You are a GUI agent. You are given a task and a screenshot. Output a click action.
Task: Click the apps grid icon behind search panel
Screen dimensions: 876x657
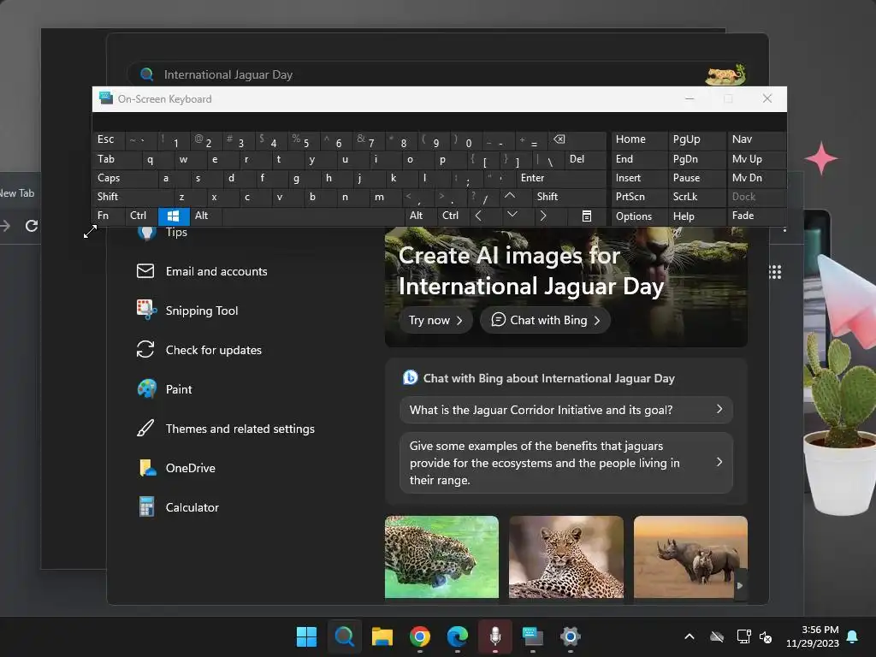pyautogui.click(x=775, y=272)
